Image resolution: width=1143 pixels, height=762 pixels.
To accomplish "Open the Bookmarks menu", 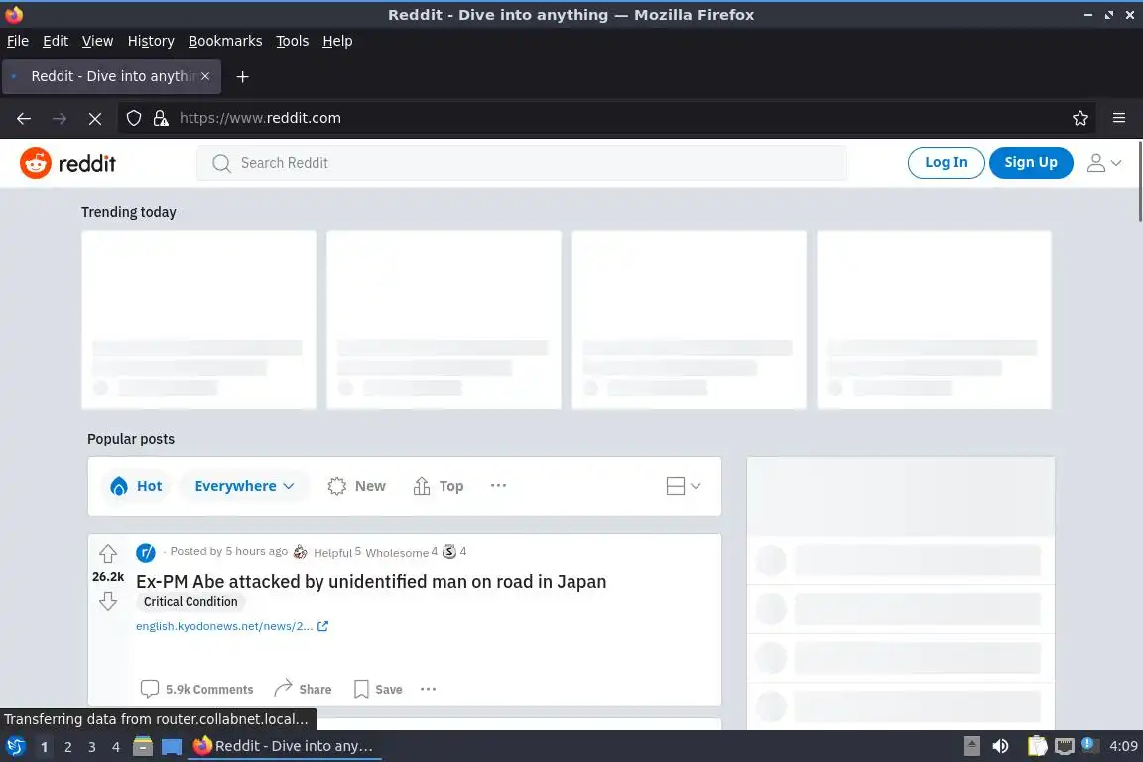I will tap(225, 41).
